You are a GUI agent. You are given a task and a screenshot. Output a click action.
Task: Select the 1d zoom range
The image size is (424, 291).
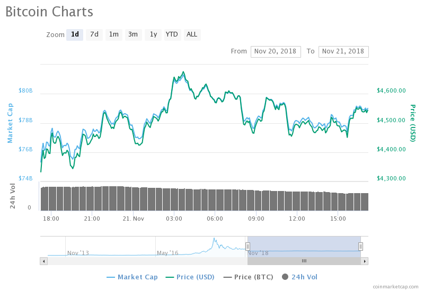click(x=75, y=34)
